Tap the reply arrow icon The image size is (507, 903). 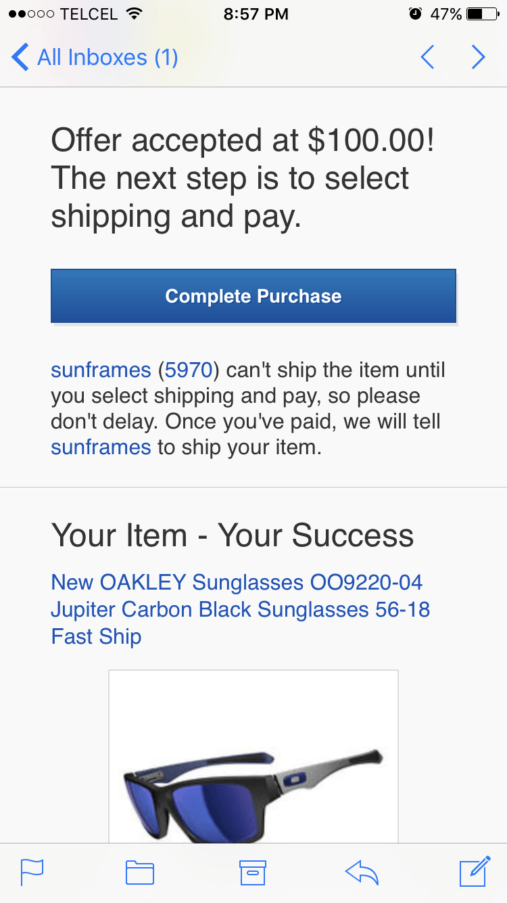tap(362, 872)
